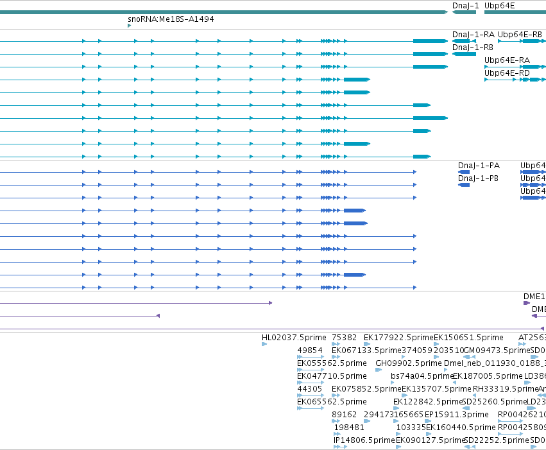Click EK055562.5prime label
This screenshot has height=450, width=546.
332,363
